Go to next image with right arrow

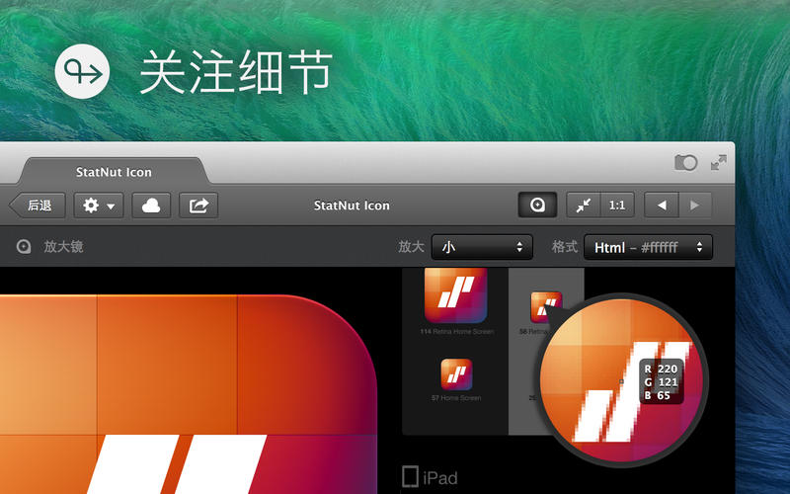click(x=695, y=206)
